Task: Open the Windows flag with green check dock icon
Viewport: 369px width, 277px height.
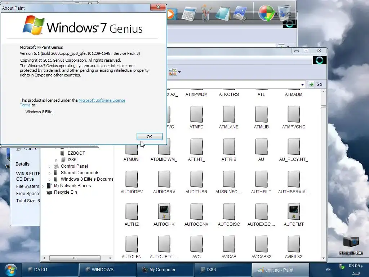Action: (x=266, y=13)
